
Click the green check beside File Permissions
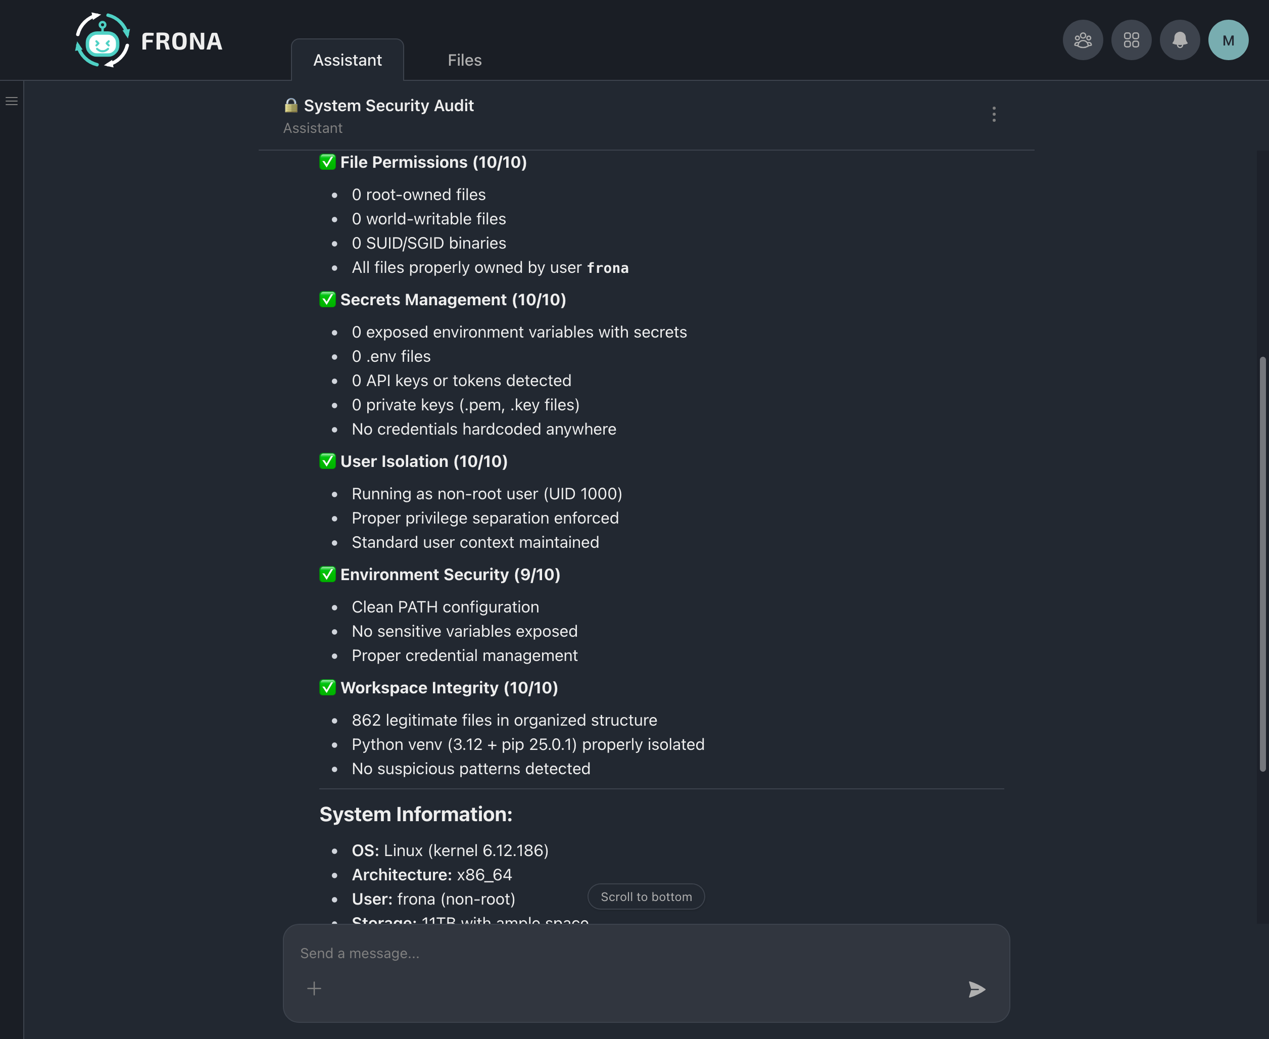327,162
